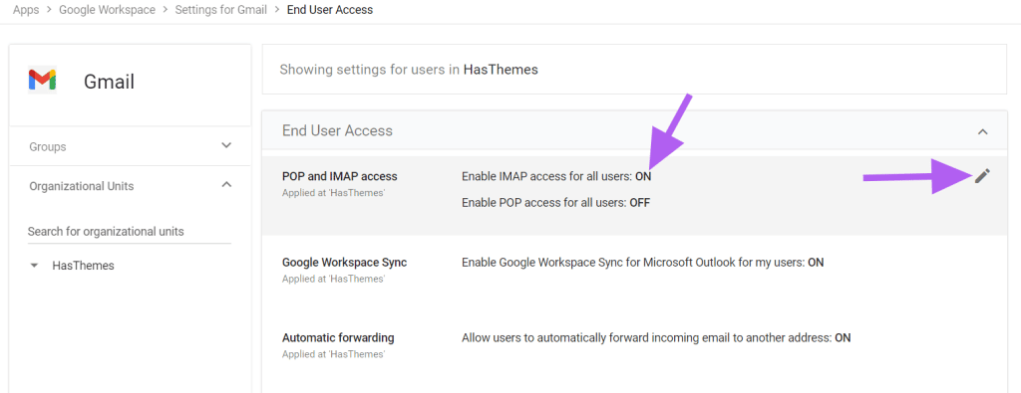Click the pencil edit icon
1021x393 pixels.
point(982,175)
